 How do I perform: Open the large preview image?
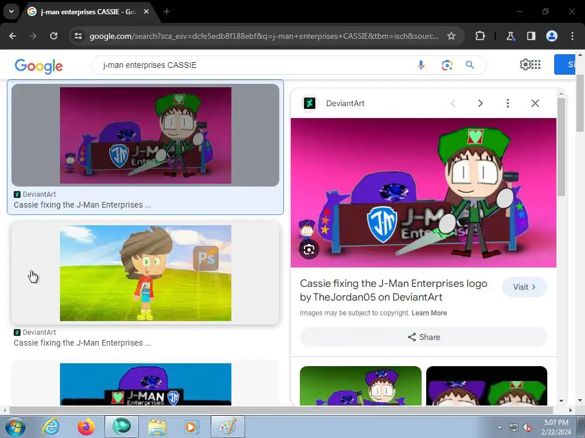point(423,193)
